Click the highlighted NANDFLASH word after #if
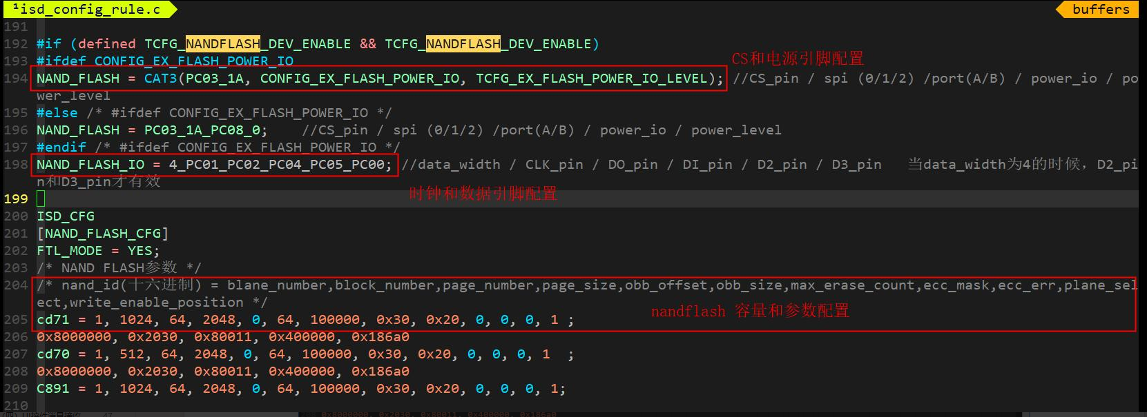The image size is (1147, 417). click(223, 44)
